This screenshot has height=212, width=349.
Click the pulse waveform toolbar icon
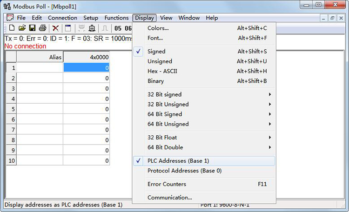105,28
